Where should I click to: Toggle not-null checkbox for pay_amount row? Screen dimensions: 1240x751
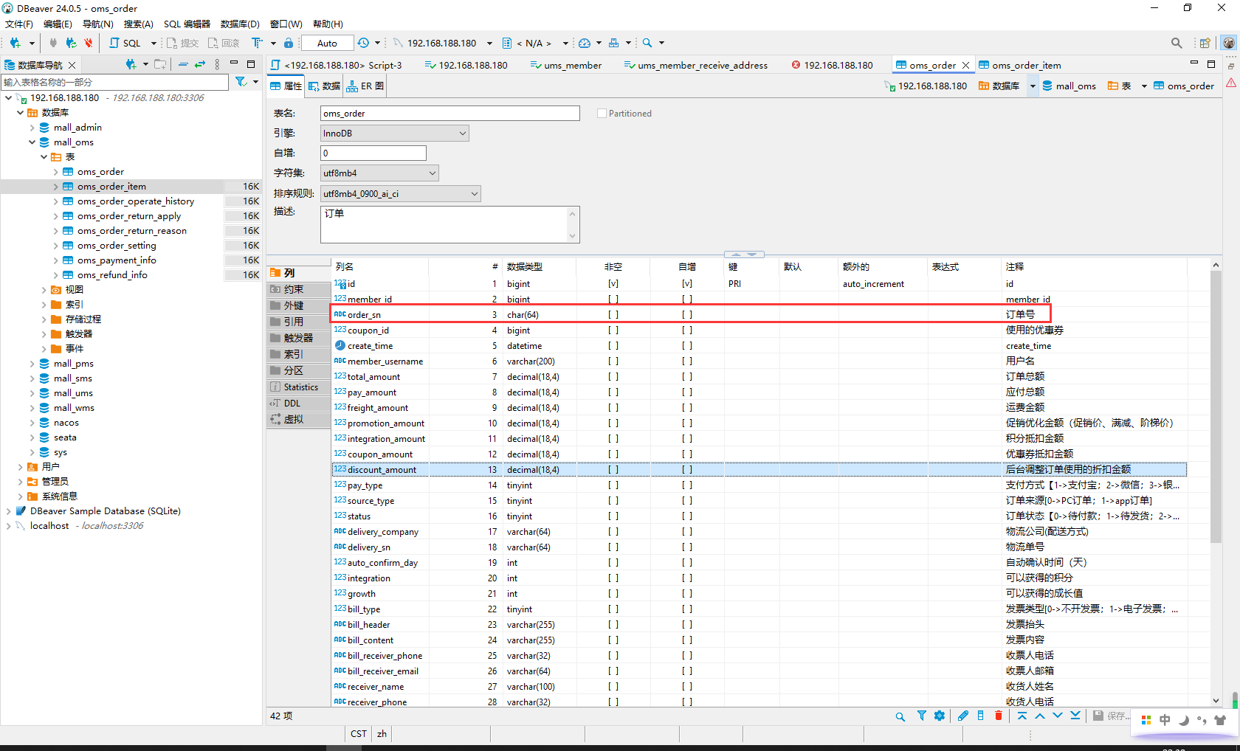point(613,392)
